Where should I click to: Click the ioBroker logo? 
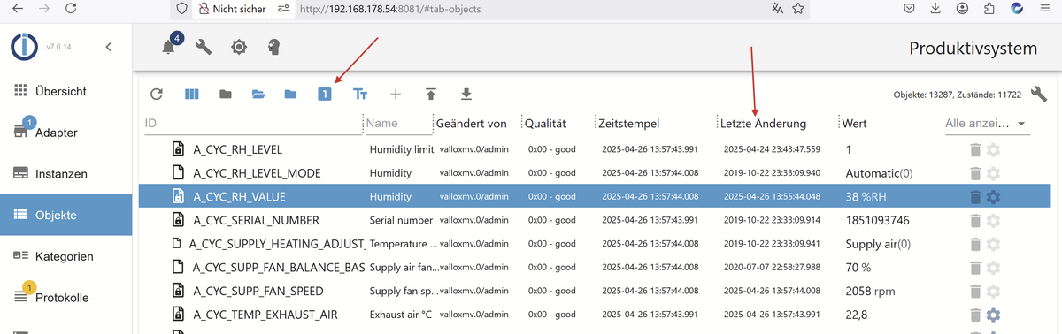coord(24,46)
